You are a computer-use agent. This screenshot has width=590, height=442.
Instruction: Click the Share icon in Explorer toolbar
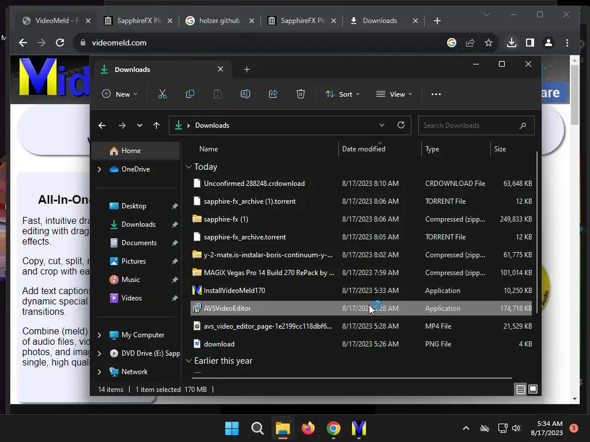click(273, 94)
